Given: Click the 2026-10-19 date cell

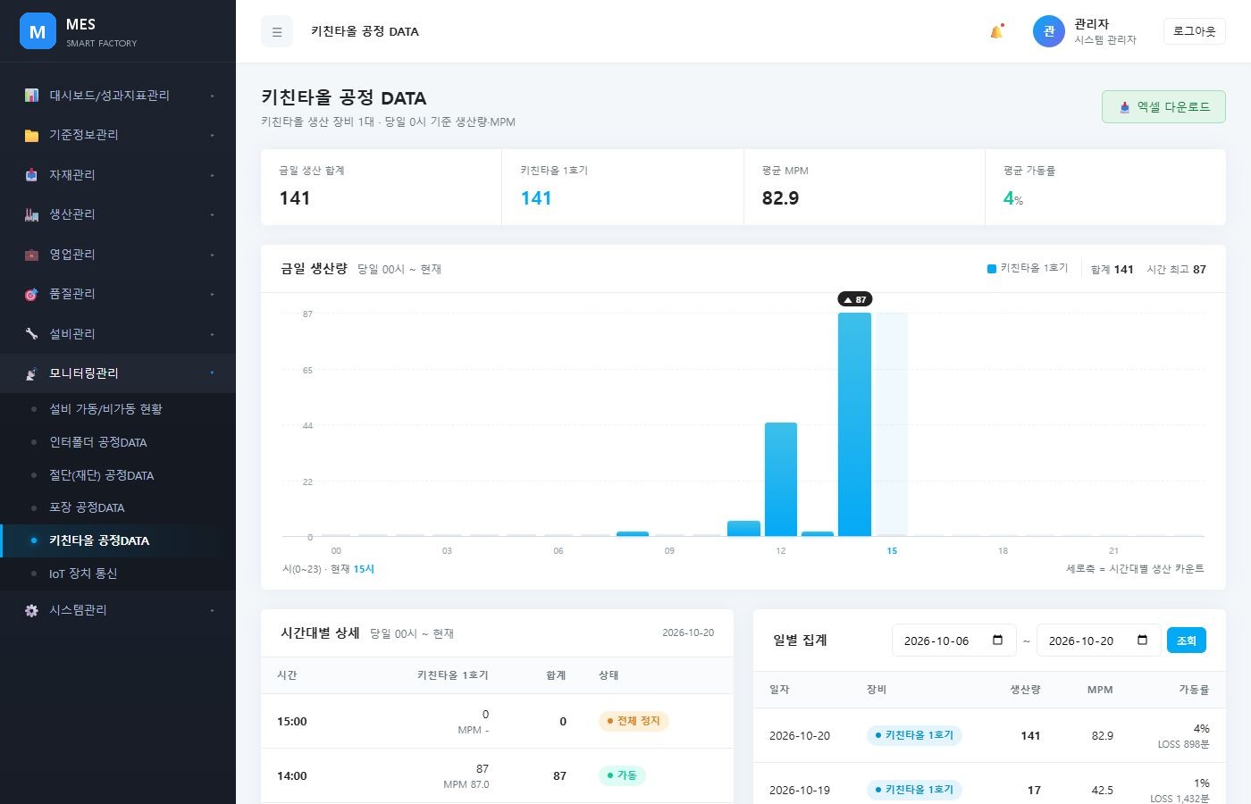Looking at the screenshot, I should tap(800, 790).
